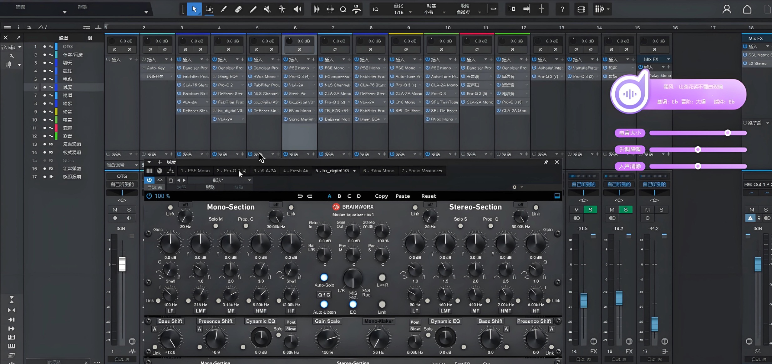Click Paste in plugin toolbar
Viewport: 772px width, 364px height.
pos(403,196)
